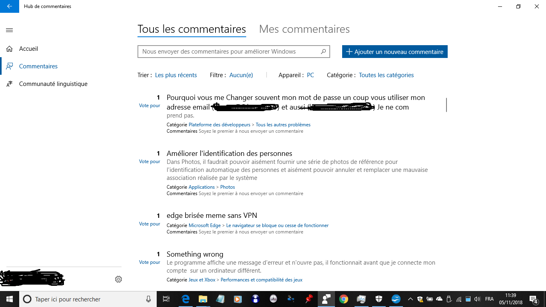Click the feedback list scrollbar thumb
The image size is (546, 307).
point(446,105)
